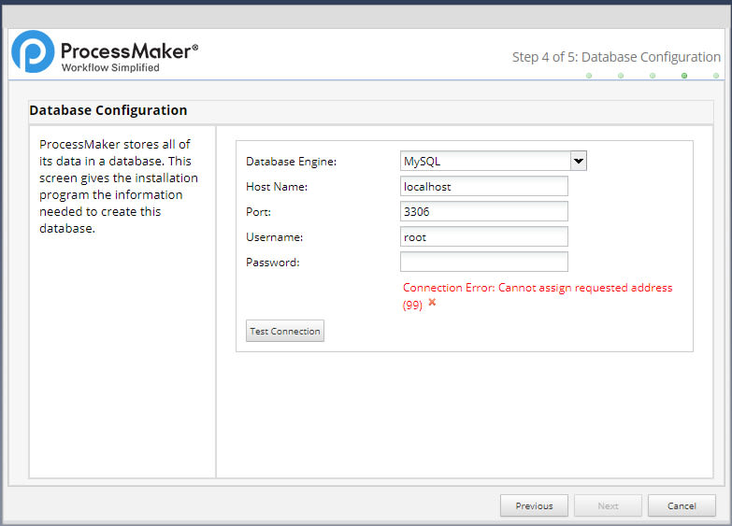Select the MySQL database engine combo box
Viewport: 732px width, 526px height.
pos(493,161)
